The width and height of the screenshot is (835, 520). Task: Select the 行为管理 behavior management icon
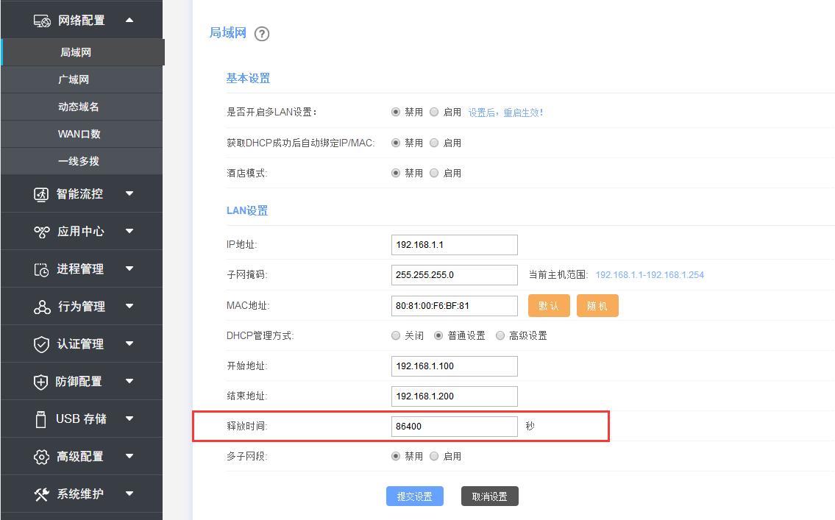40,306
